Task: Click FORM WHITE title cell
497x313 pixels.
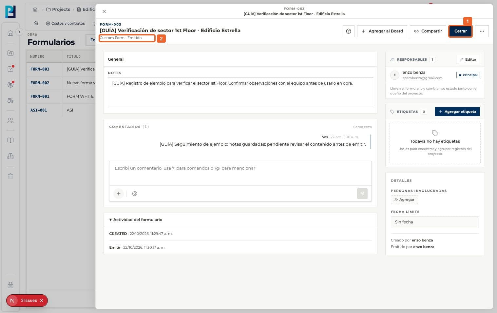Action: (x=80, y=96)
